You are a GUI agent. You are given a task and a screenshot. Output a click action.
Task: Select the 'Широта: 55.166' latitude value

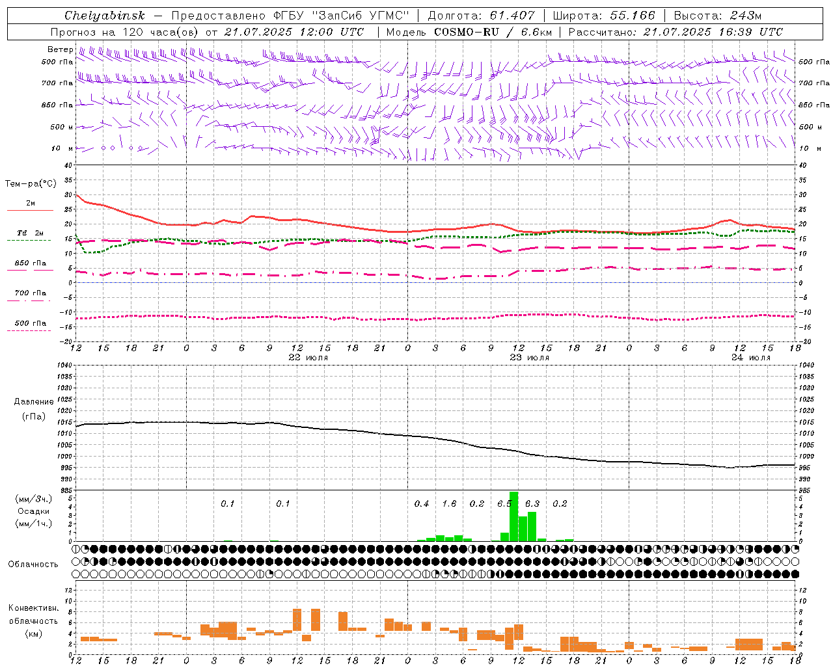coord(603,16)
